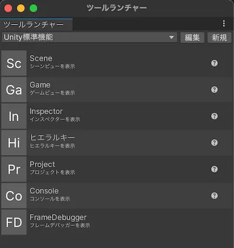Show help for the ヒエラルキー entry
The image size is (234, 248).
coord(214,143)
